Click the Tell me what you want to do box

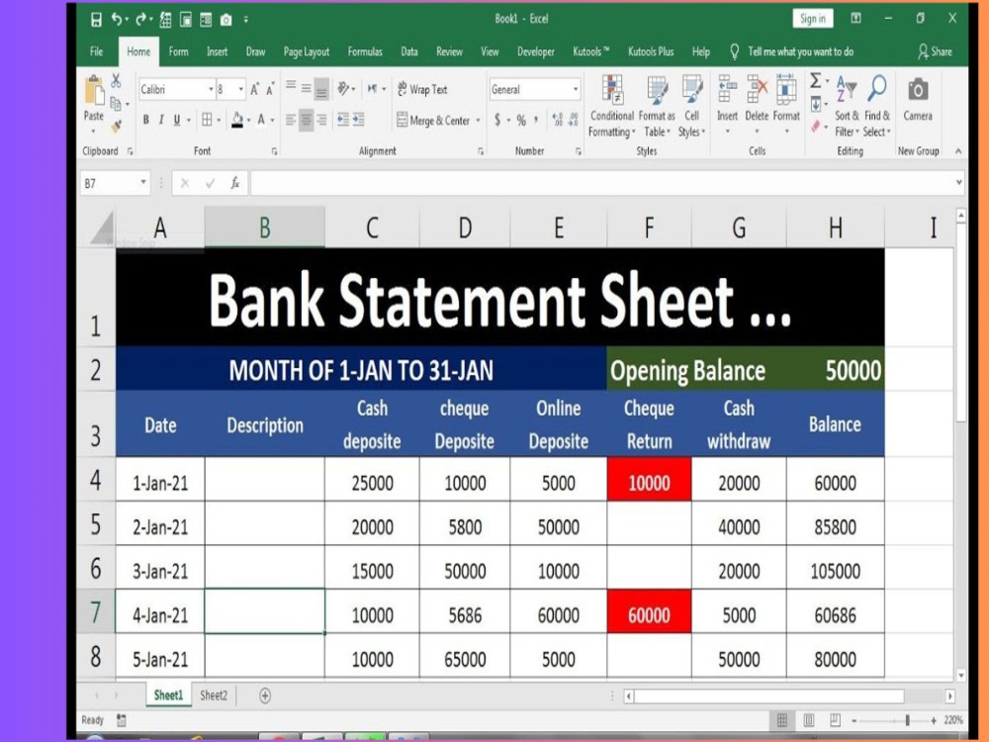793,51
